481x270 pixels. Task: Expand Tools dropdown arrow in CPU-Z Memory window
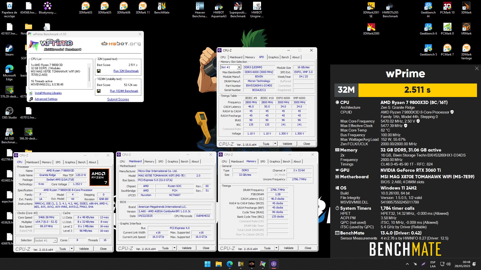(x=276, y=248)
